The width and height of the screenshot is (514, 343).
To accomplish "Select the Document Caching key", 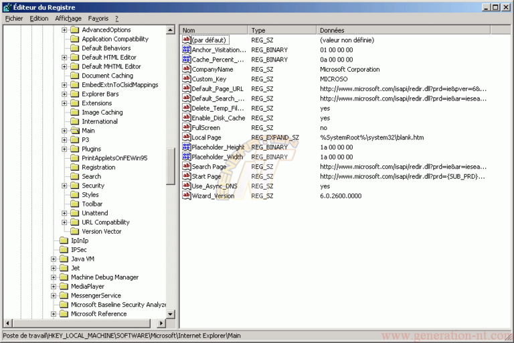I will click(108, 76).
